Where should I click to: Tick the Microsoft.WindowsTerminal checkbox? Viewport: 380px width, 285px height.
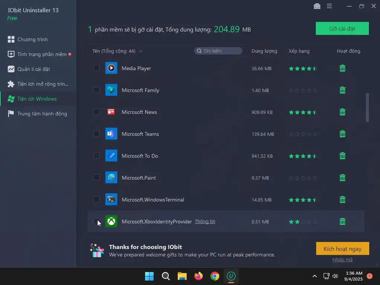click(x=96, y=199)
